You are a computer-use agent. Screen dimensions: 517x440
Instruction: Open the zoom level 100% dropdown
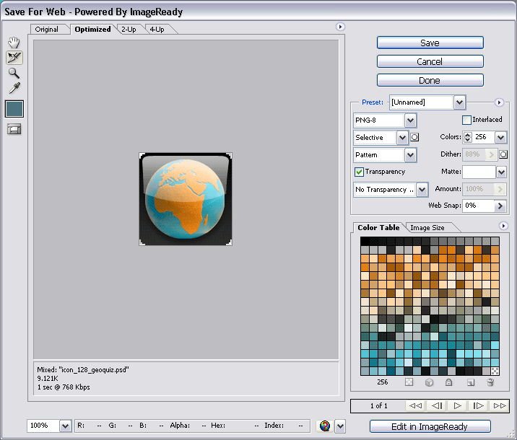point(65,426)
